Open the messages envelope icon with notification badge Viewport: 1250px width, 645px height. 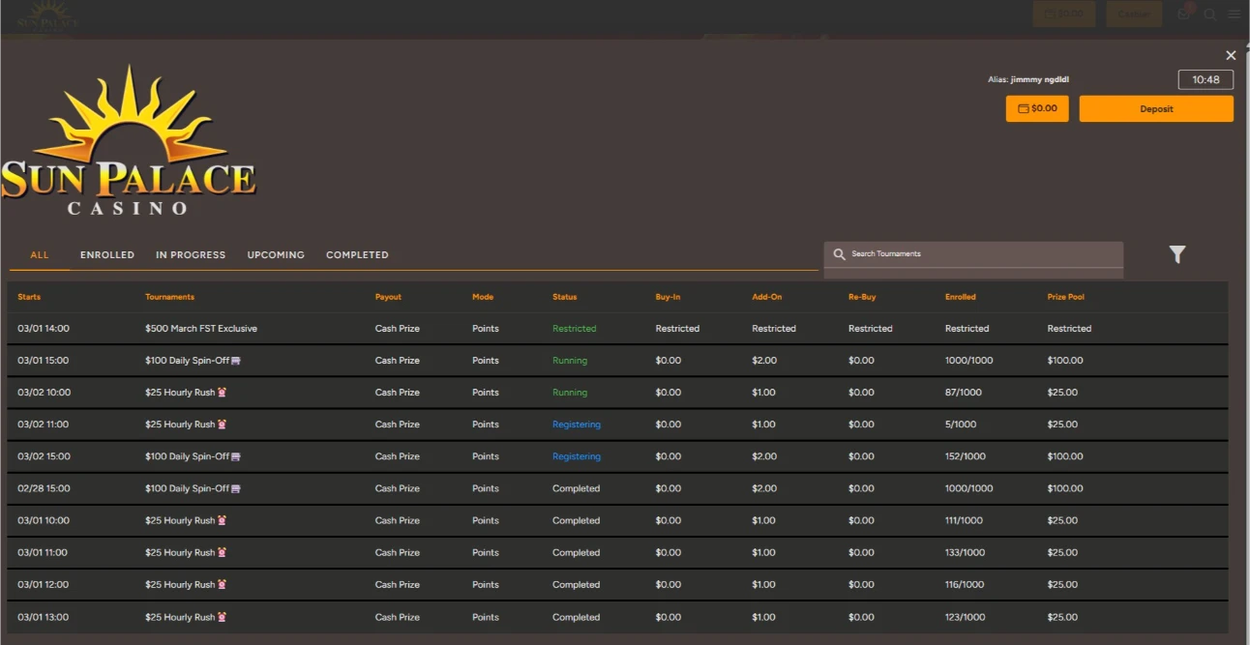click(1183, 14)
